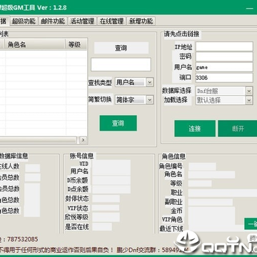The height and width of the screenshot is (257, 257).
Task: Open the 新增功能 tab
Action: [141, 21]
